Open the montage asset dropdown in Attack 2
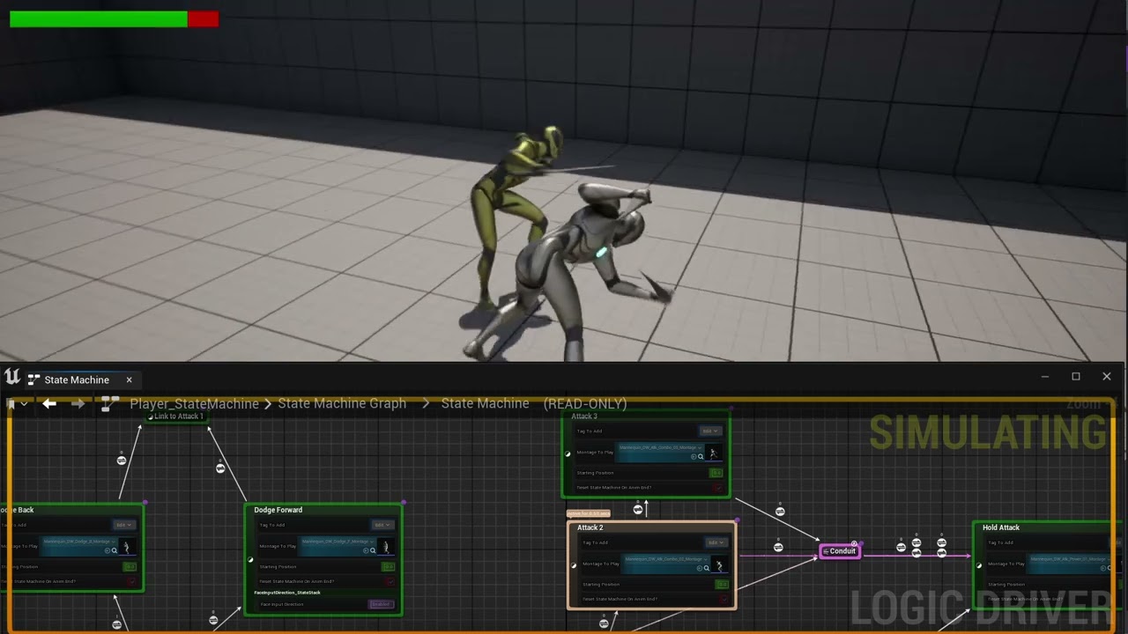 (666, 559)
